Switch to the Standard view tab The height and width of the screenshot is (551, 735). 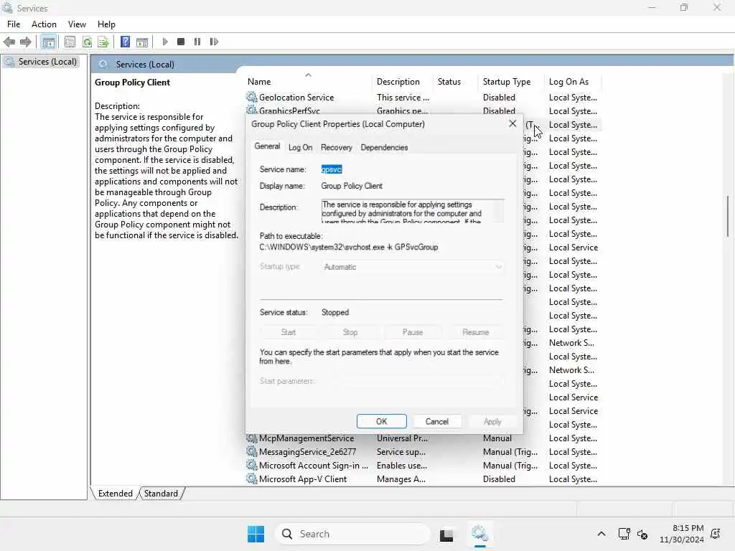(x=161, y=494)
